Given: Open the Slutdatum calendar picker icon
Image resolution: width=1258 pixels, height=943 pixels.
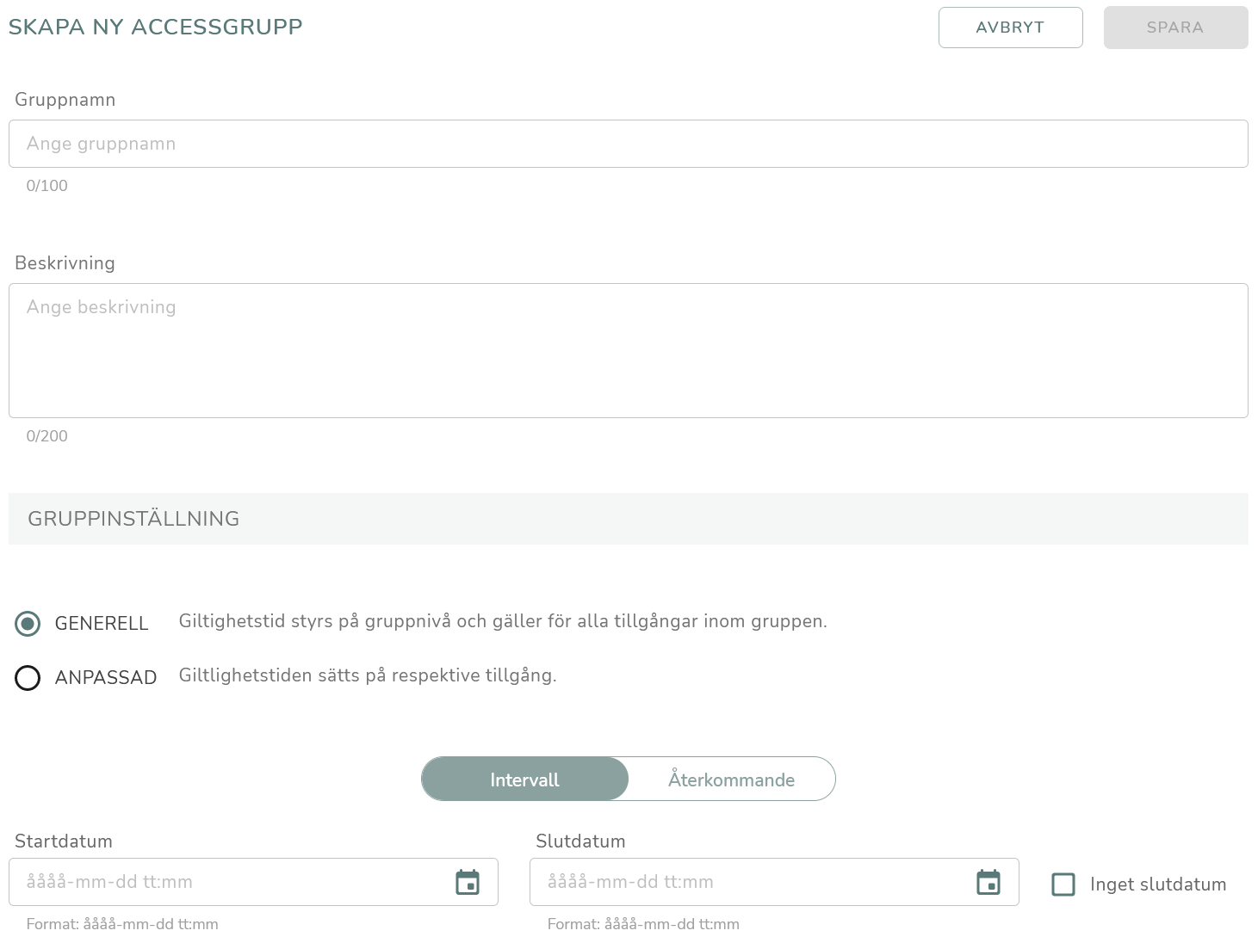Looking at the screenshot, I should point(988,882).
